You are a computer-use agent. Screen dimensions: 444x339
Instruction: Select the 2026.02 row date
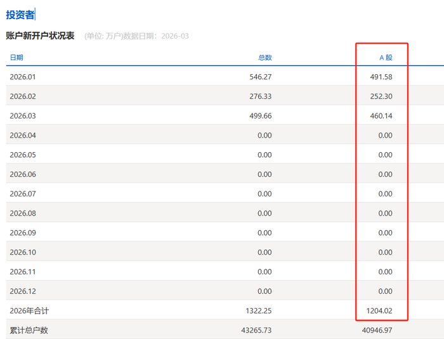pos(23,96)
